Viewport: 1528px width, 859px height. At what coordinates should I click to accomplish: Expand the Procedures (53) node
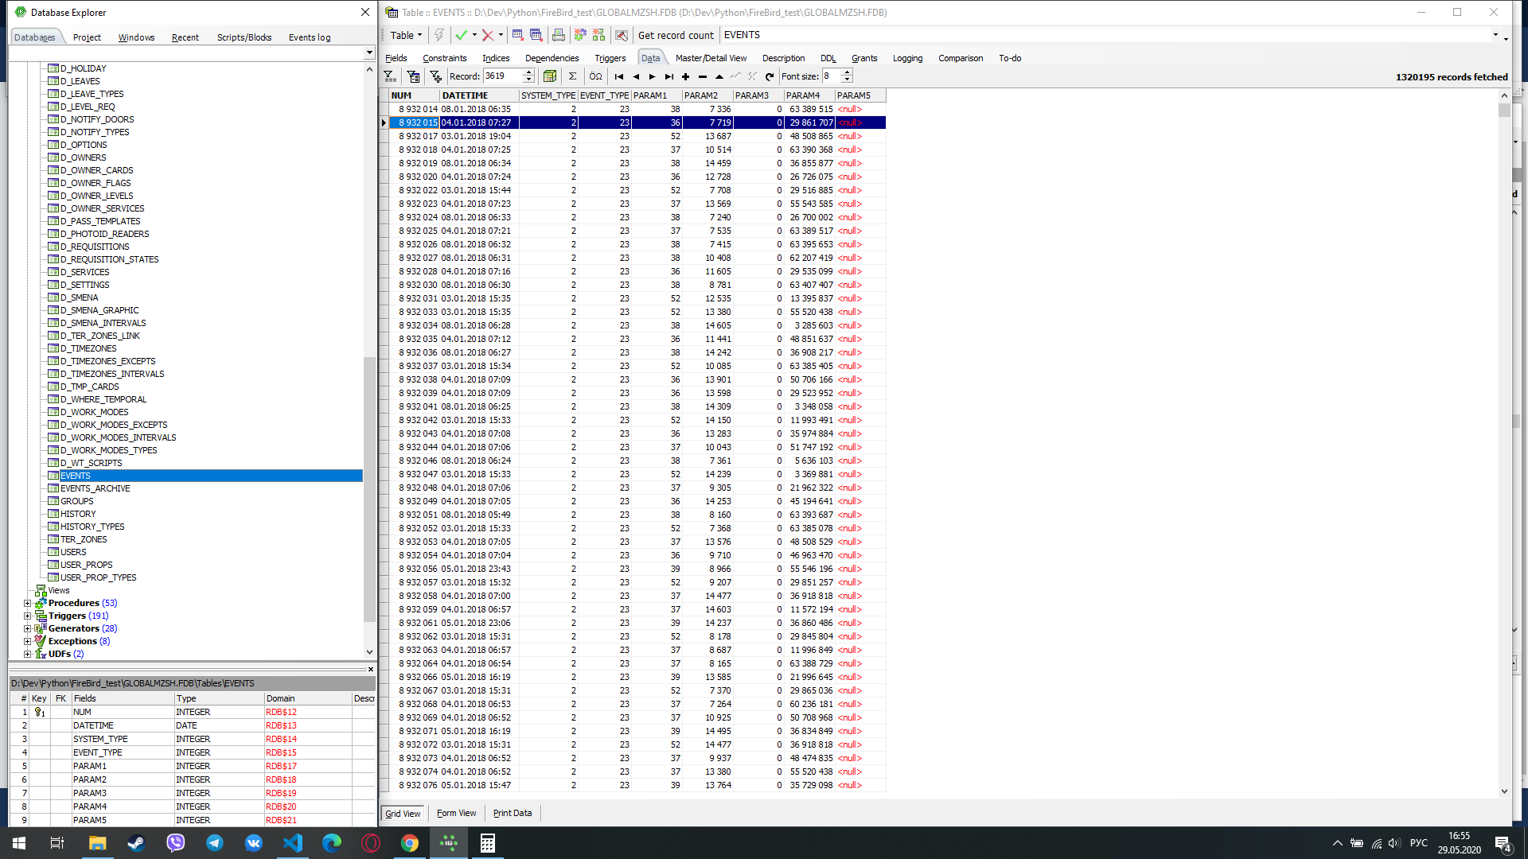[28, 603]
